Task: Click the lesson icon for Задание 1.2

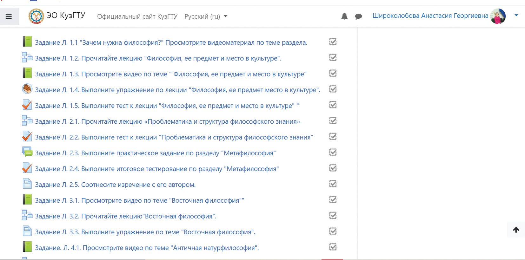Action: click(x=27, y=57)
